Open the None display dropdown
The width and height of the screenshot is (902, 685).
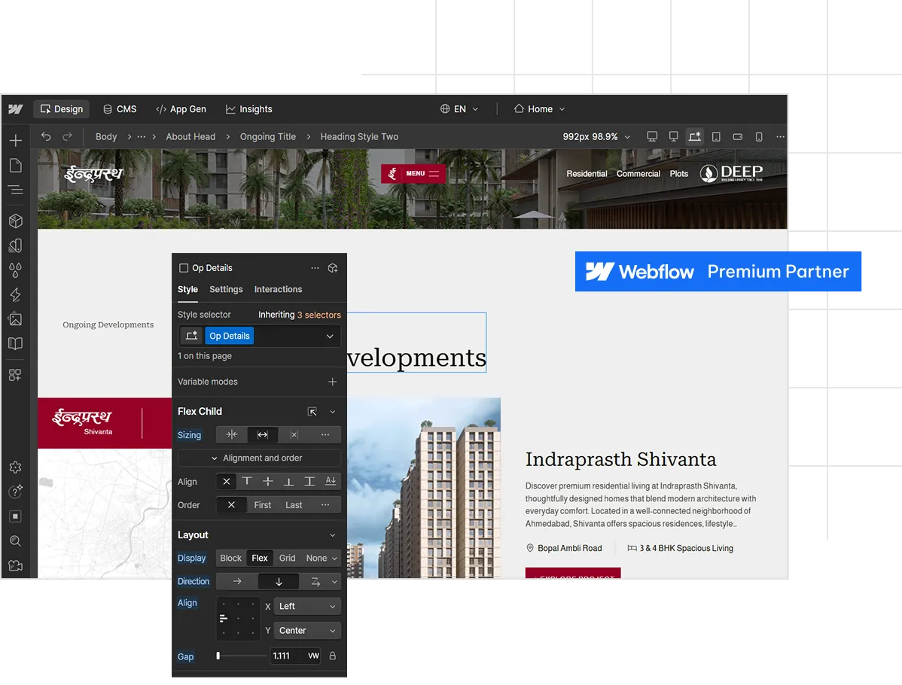[321, 558]
